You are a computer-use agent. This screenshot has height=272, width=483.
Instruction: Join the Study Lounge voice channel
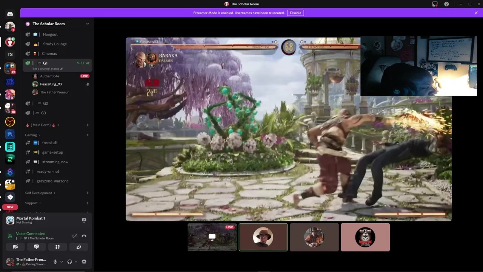coord(57,44)
